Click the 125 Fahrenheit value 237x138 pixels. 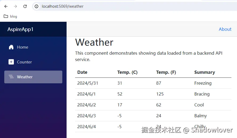click(x=160, y=94)
